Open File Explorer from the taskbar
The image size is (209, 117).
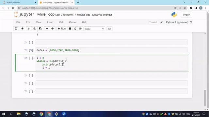click(x=19, y=114)
